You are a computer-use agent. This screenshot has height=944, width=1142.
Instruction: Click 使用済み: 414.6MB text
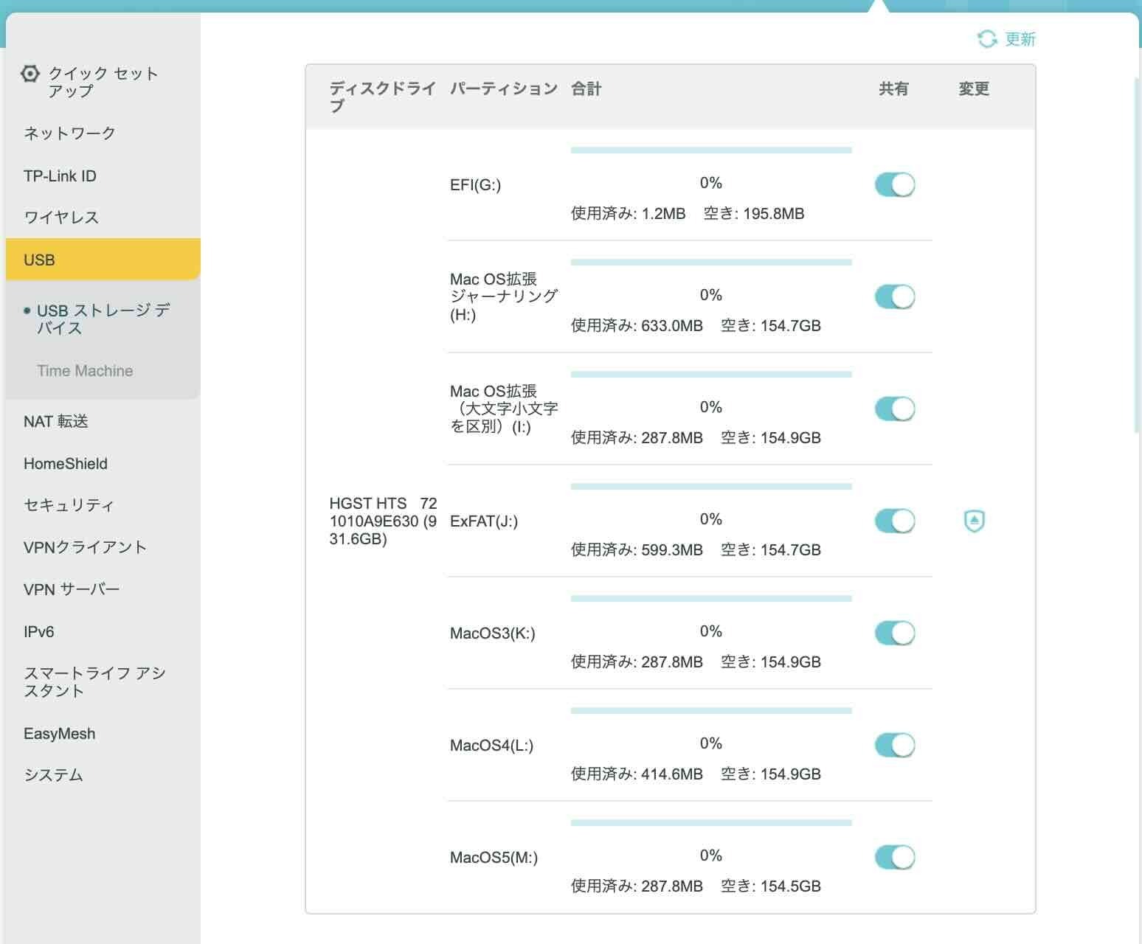pyautogui.click(x=637, y=774)
